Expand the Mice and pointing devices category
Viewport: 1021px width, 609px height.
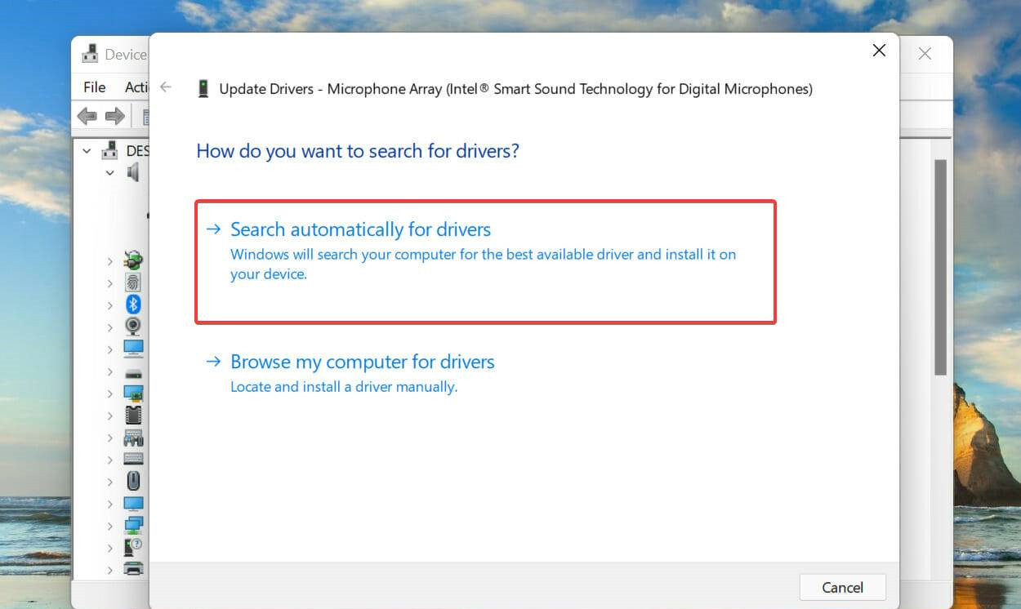(109, 482)
